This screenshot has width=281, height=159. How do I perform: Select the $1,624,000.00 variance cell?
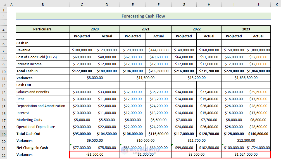pyautogui.click(x=246, y=155)
